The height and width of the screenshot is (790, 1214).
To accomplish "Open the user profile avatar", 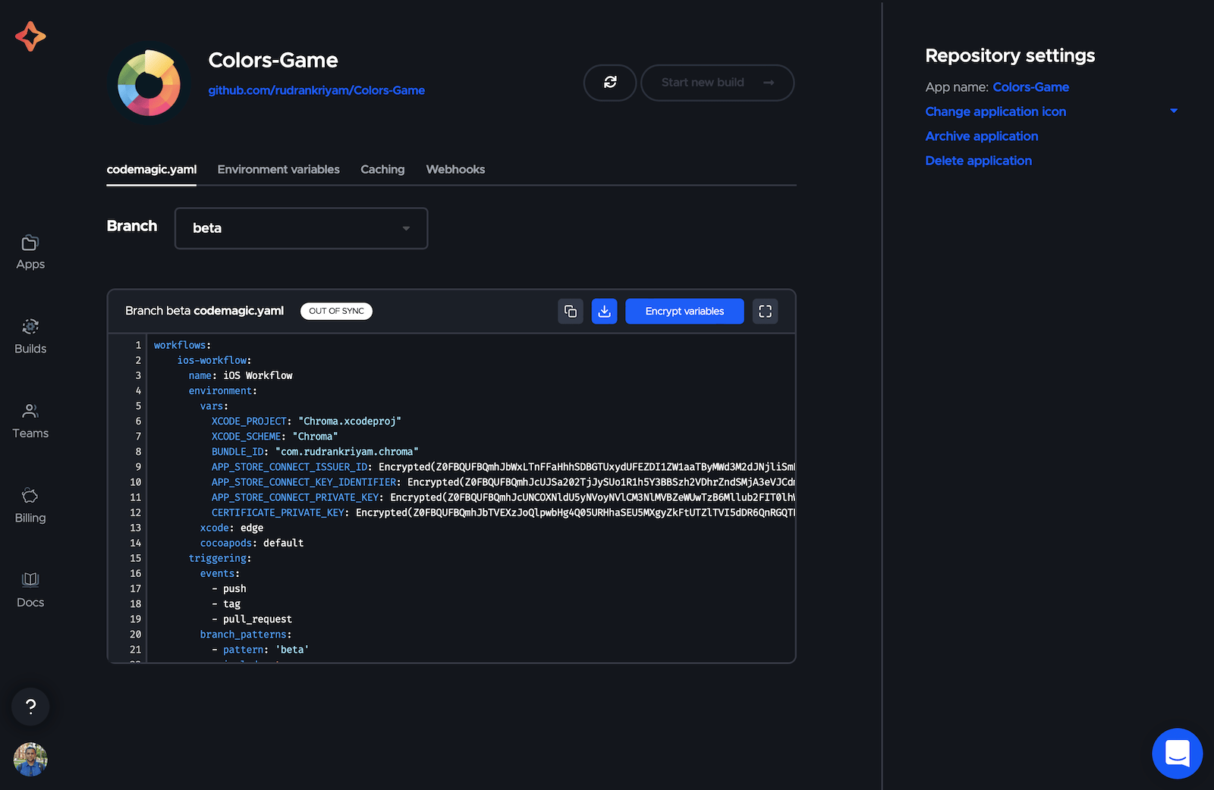I will coord(30,759).
